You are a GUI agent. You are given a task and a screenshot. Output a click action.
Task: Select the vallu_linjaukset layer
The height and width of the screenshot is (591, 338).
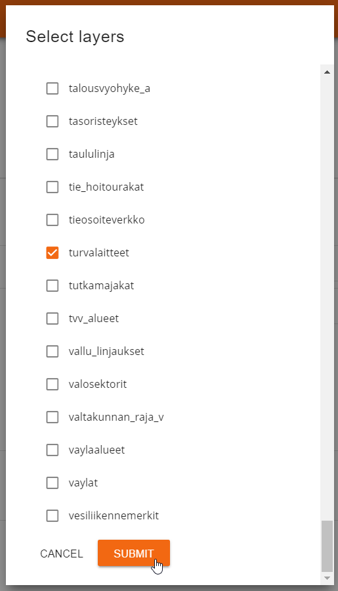pyautogui.click(x=53, y=351)
